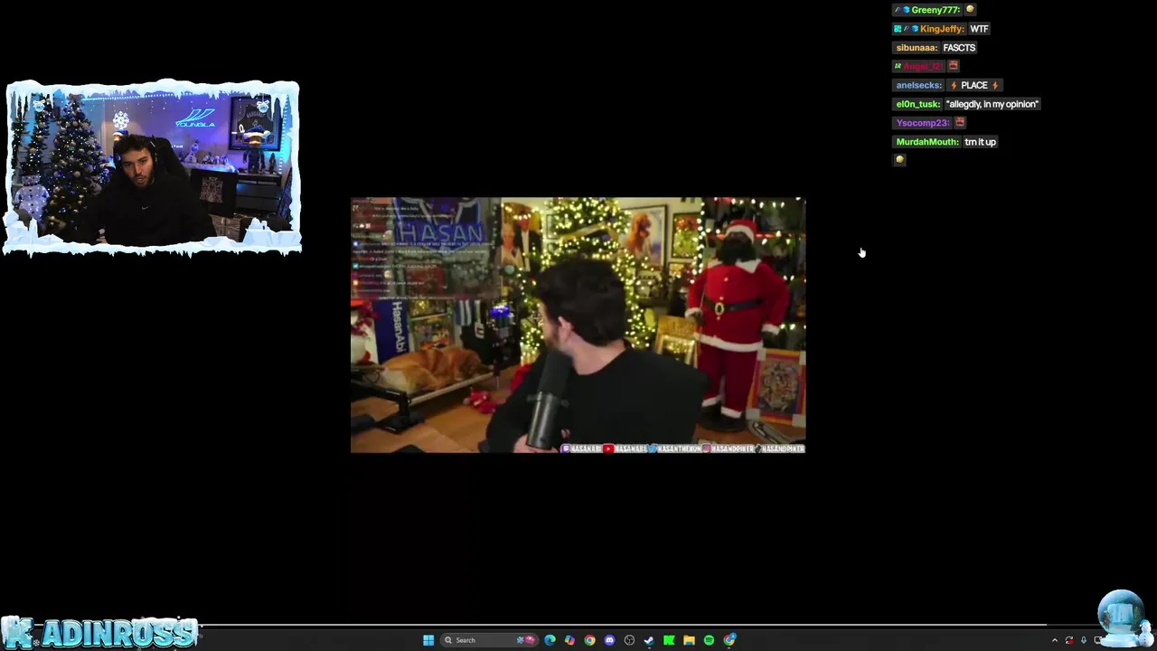Launch Microsoft Edge from the taskbar
Image resolution: width=1157 pixels, height=651 pixels.
pyautogui.click(x=550, y=640)
